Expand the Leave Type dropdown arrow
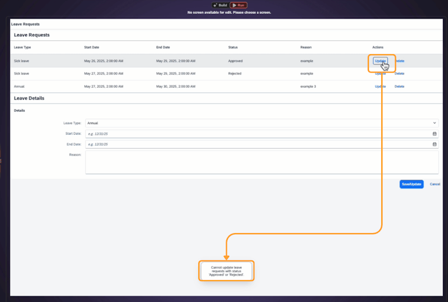 coord(435,122)
